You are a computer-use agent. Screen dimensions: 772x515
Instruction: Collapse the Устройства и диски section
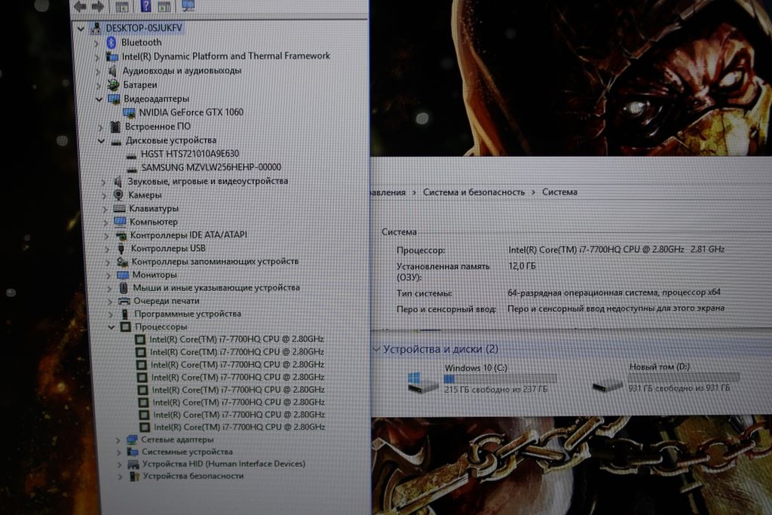(x=376, y=349)
